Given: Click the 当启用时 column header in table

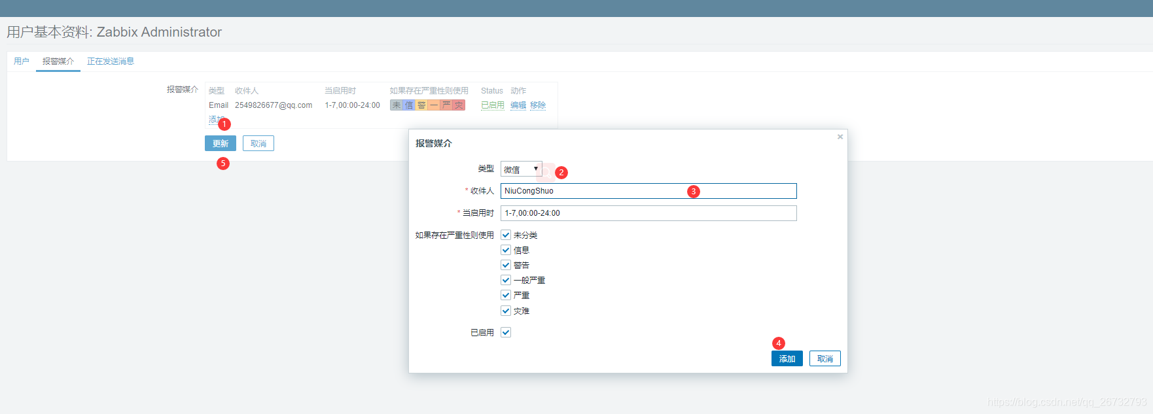Looking at the screenshot, I should (x=340, y=91).
